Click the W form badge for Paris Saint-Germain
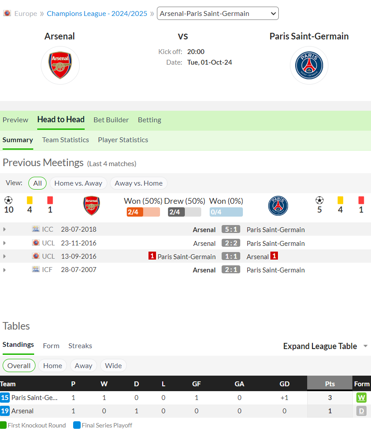 click(361, 397)
